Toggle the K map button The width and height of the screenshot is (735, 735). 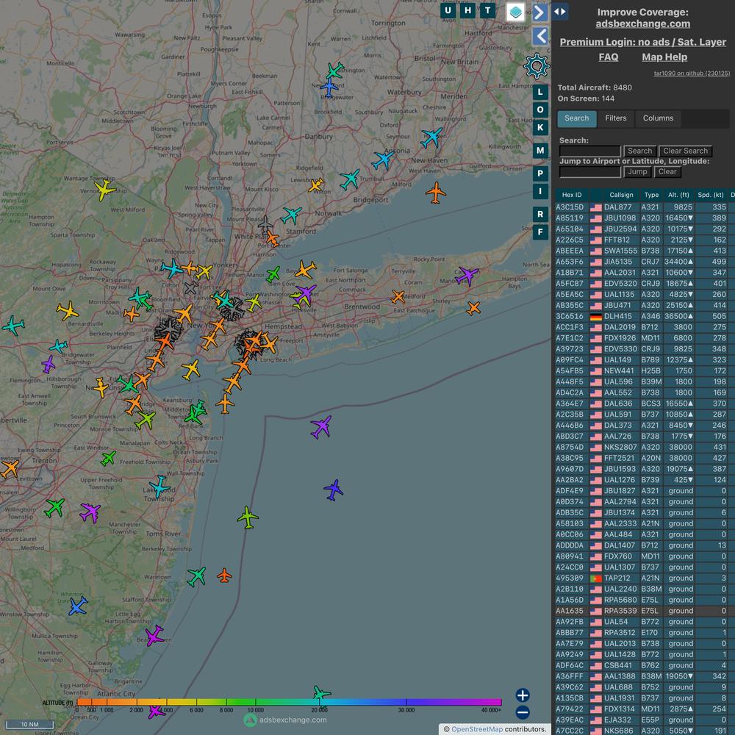[x=540, y=127]
